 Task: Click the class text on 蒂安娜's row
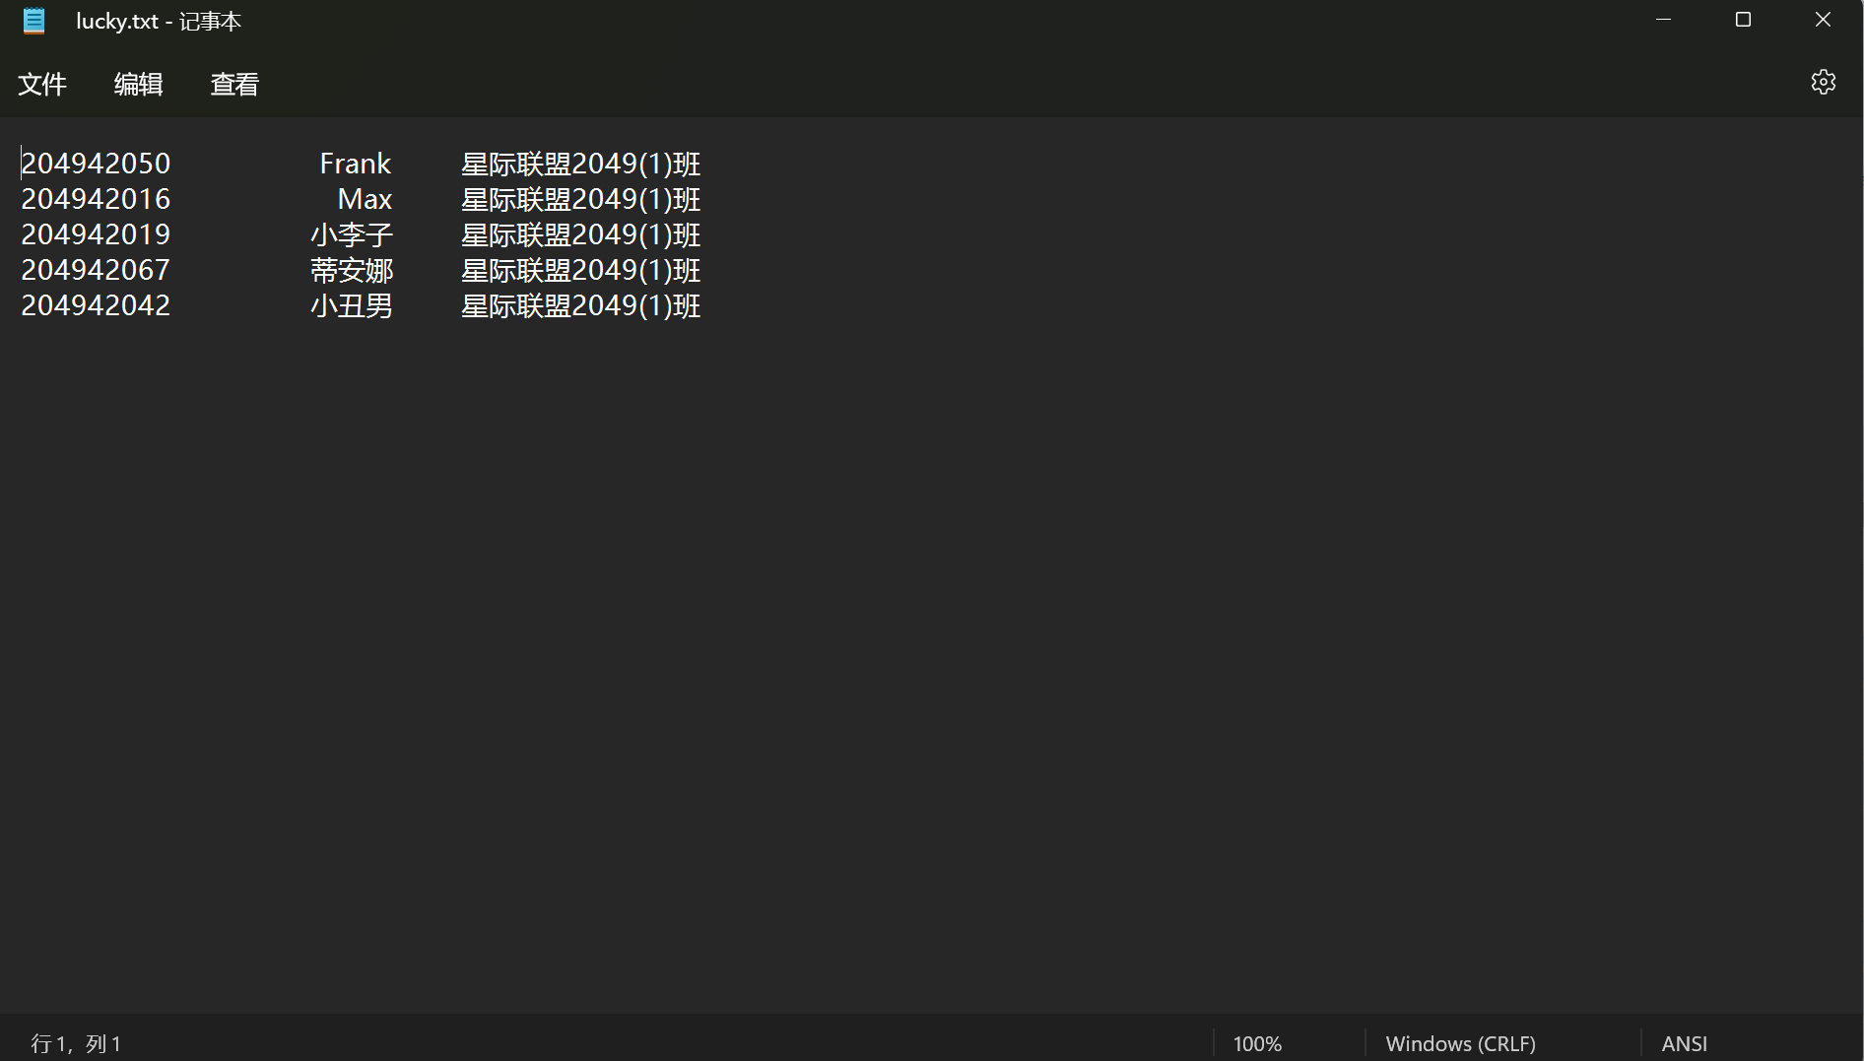click(581, 270)
